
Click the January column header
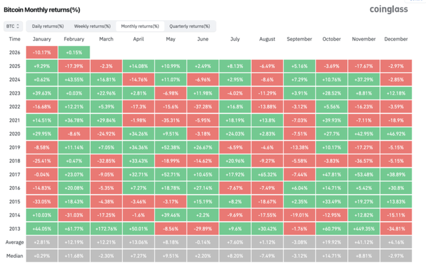click(43, 39)
